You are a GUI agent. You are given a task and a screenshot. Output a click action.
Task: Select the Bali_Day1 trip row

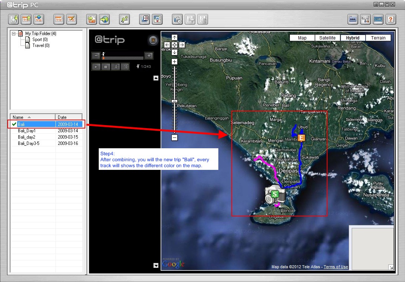(47, 131)
